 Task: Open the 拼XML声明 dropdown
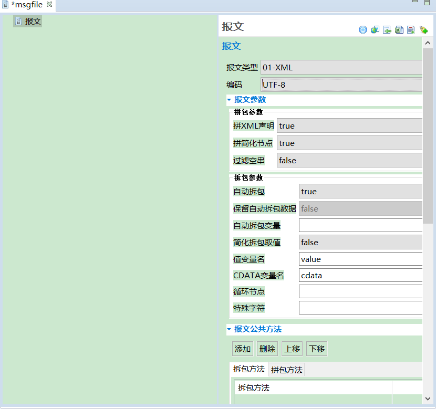point(349,125)
